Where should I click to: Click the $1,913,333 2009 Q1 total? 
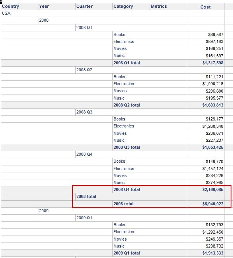tap(213, 253)
